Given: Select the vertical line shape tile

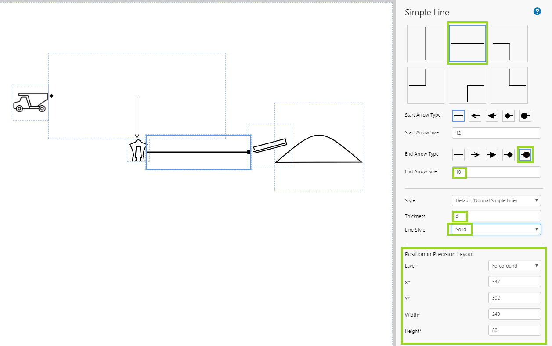Looking at the screenshot, I should tap(426, 43).
